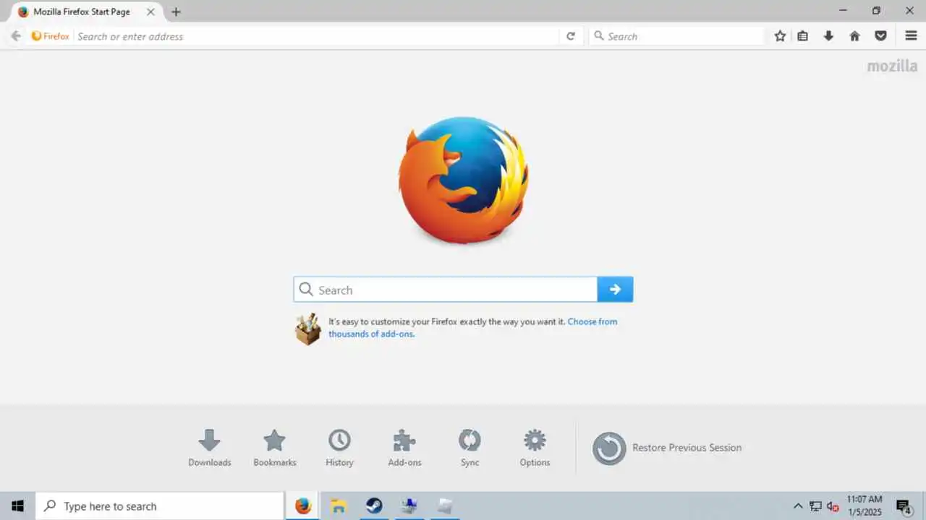Click Restore Previous Session
926x520 pixels.
(667, 448)
